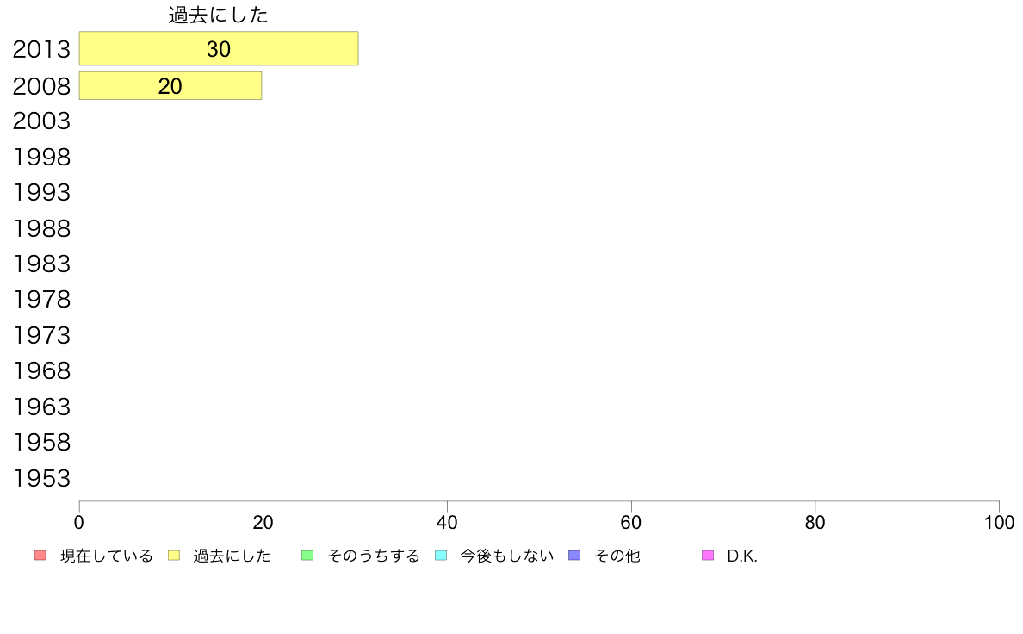This screenshot has height=634, width=1023.
Task: Click the red 現在している legend swatch
Action: 40,556
